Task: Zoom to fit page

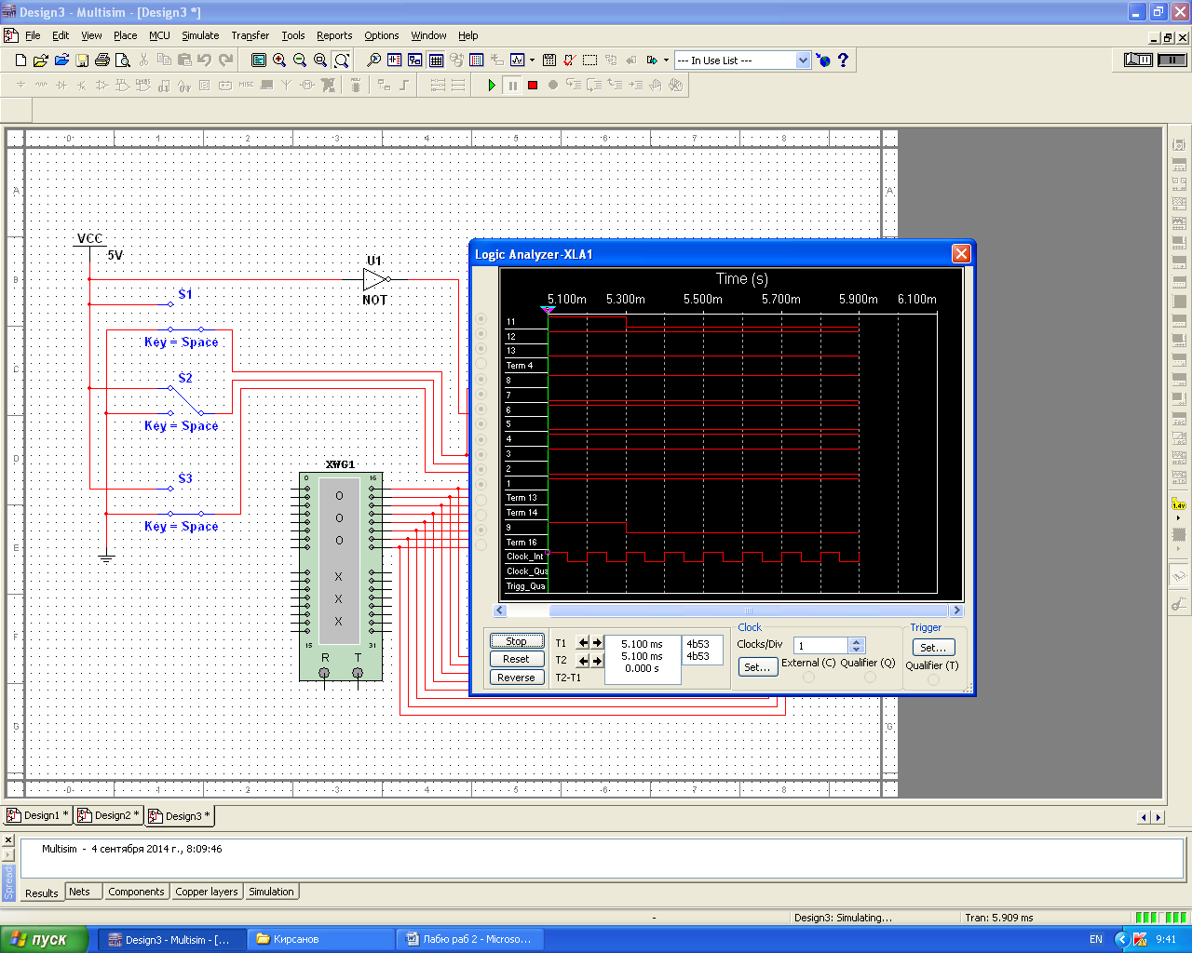Action: pyautogui.click(x=342, y=60)
